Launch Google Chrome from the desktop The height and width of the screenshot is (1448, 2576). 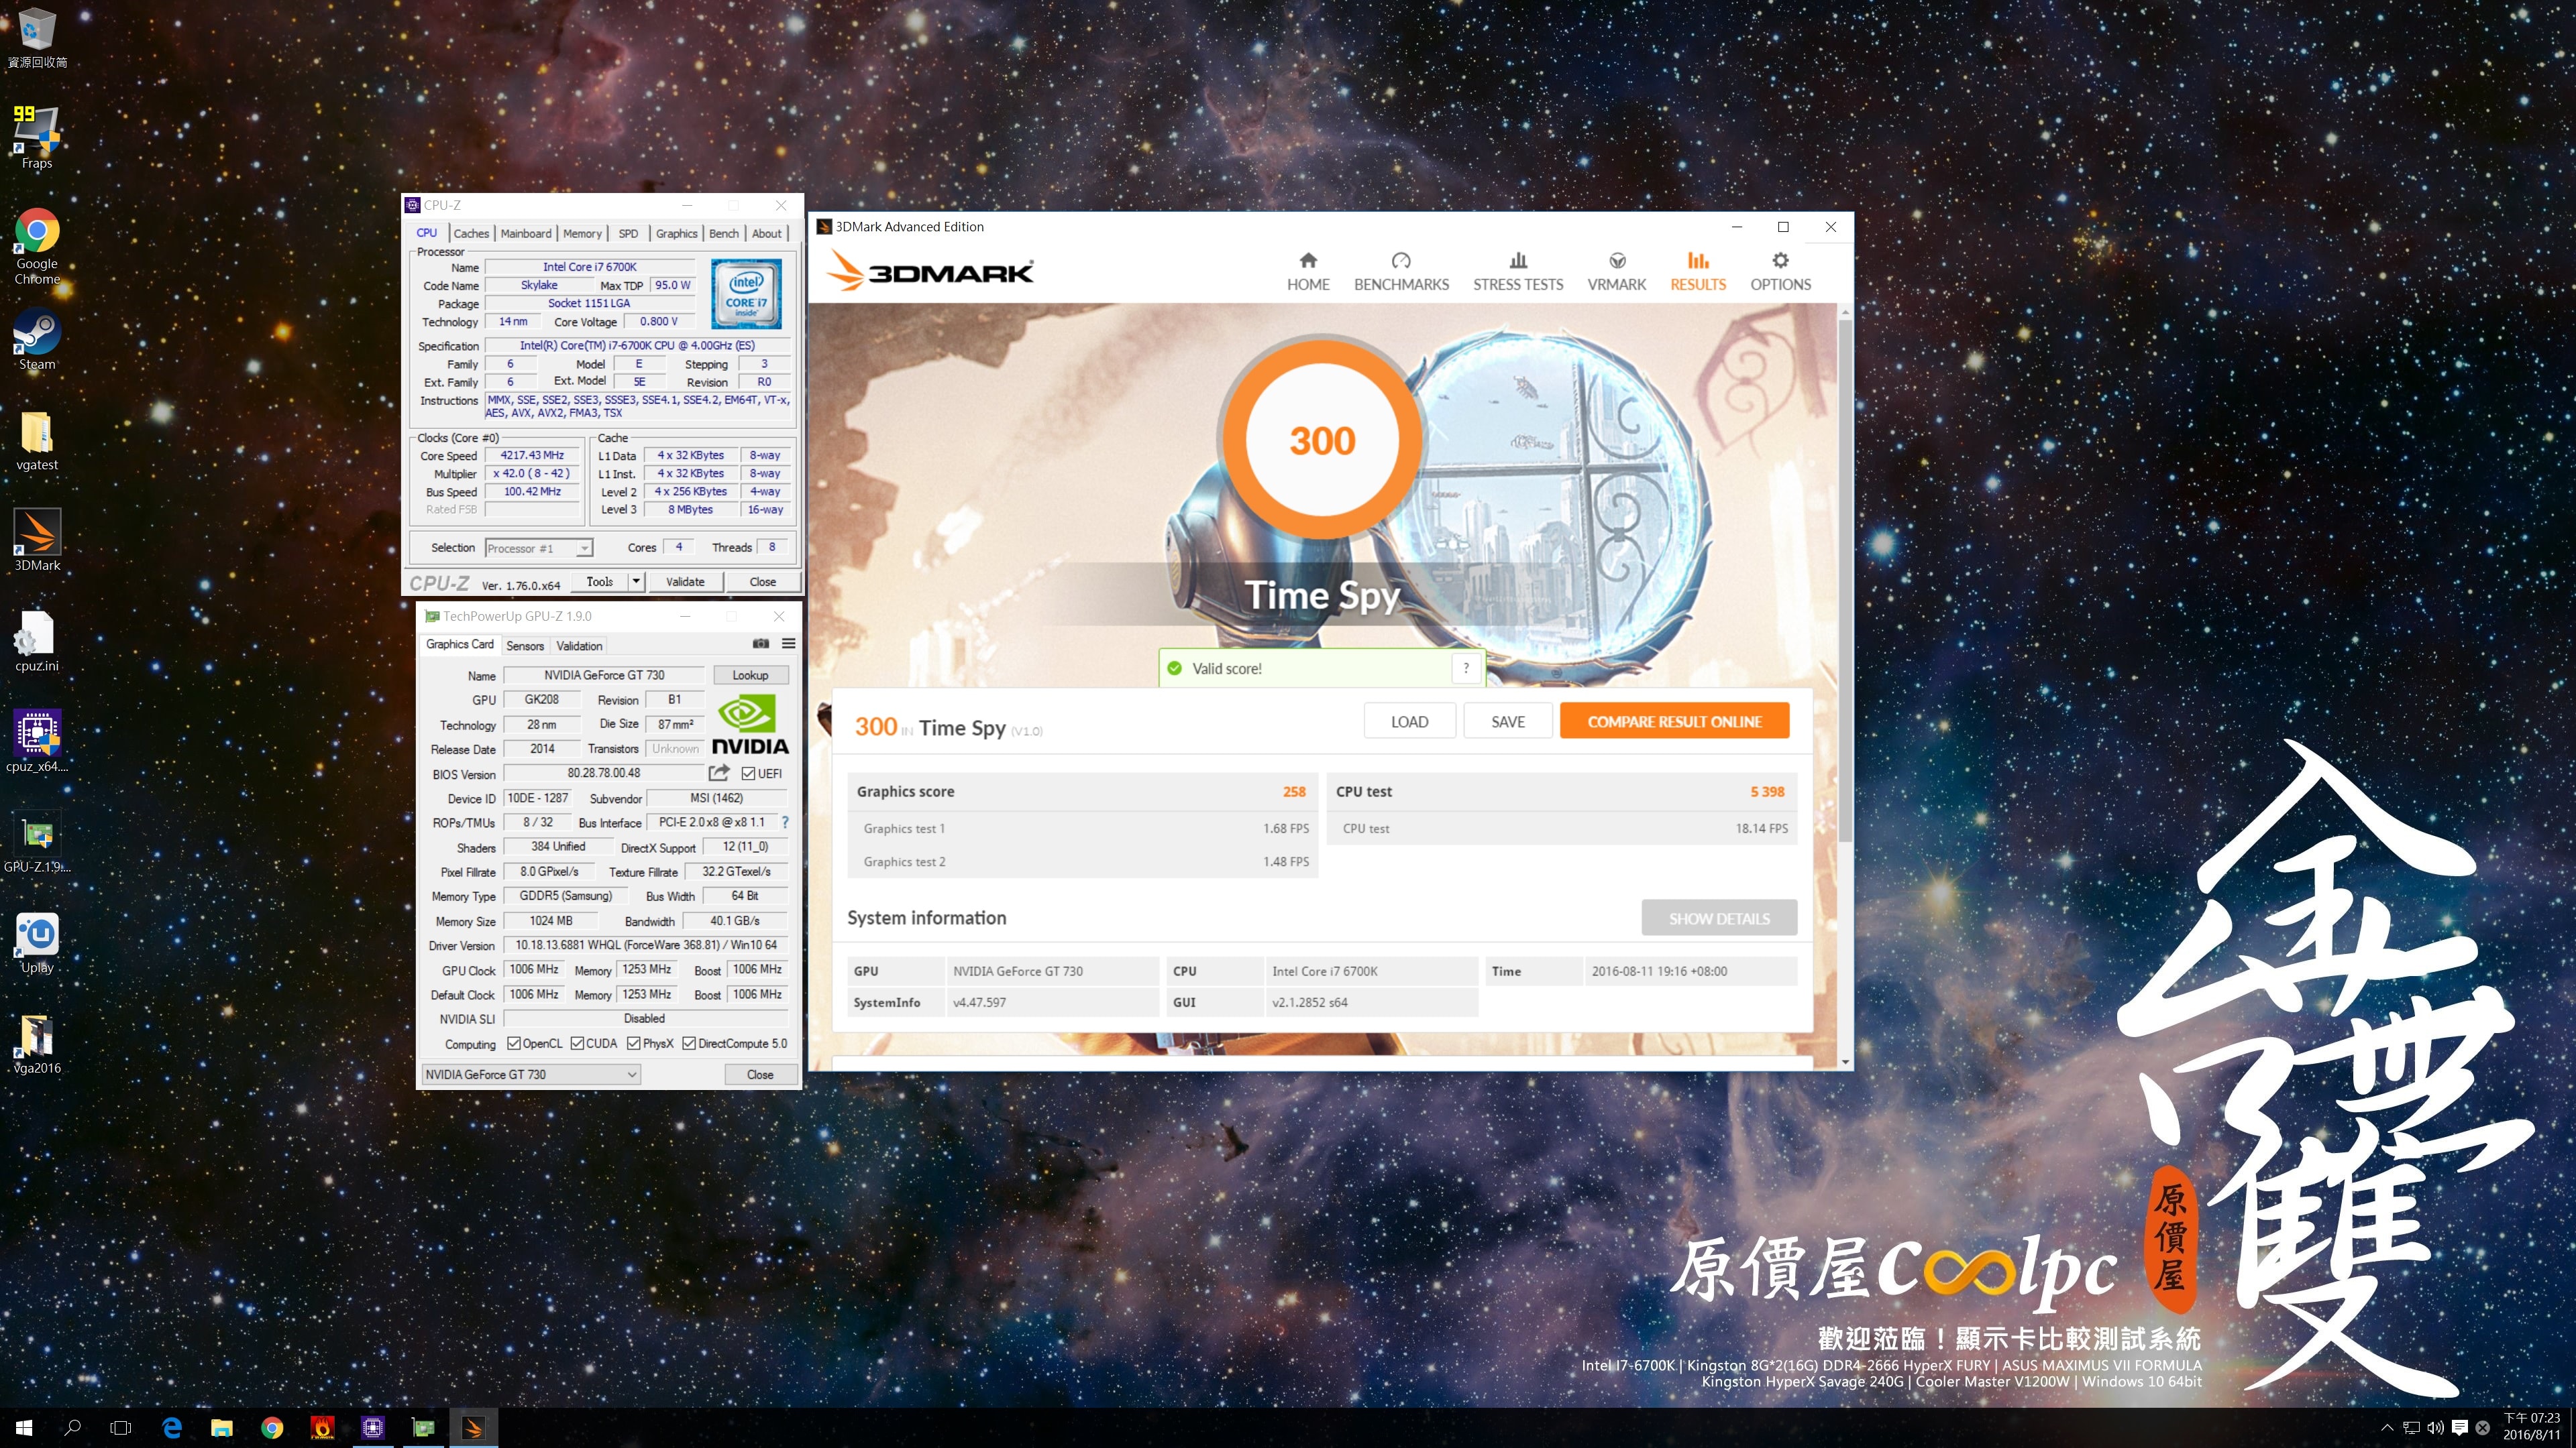pos(37,246)
